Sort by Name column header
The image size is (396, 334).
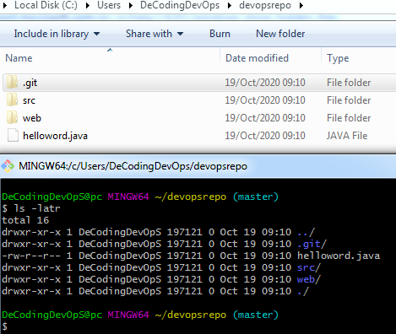click(x=19, y=58)
